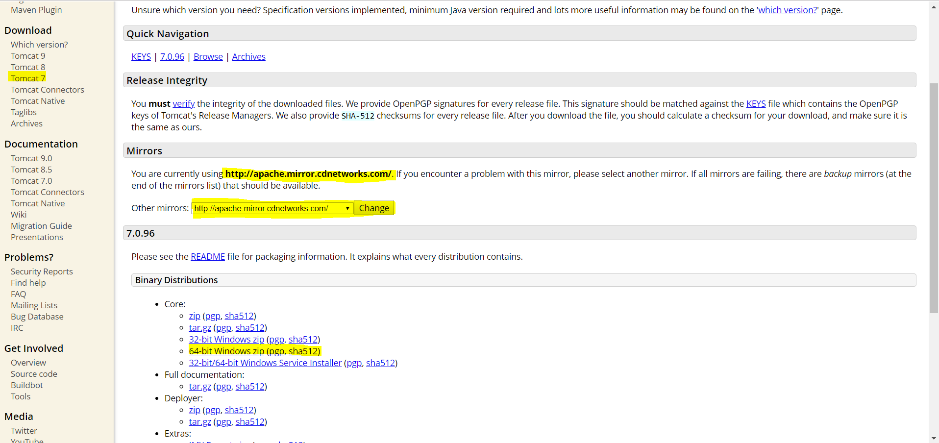Open Tomcat Connectors under Download

pos(48,90)
